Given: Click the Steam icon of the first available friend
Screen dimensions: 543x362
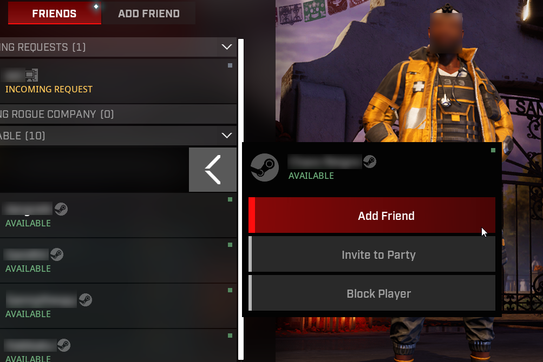Looking at the screenshot, I should coord(61,209).
